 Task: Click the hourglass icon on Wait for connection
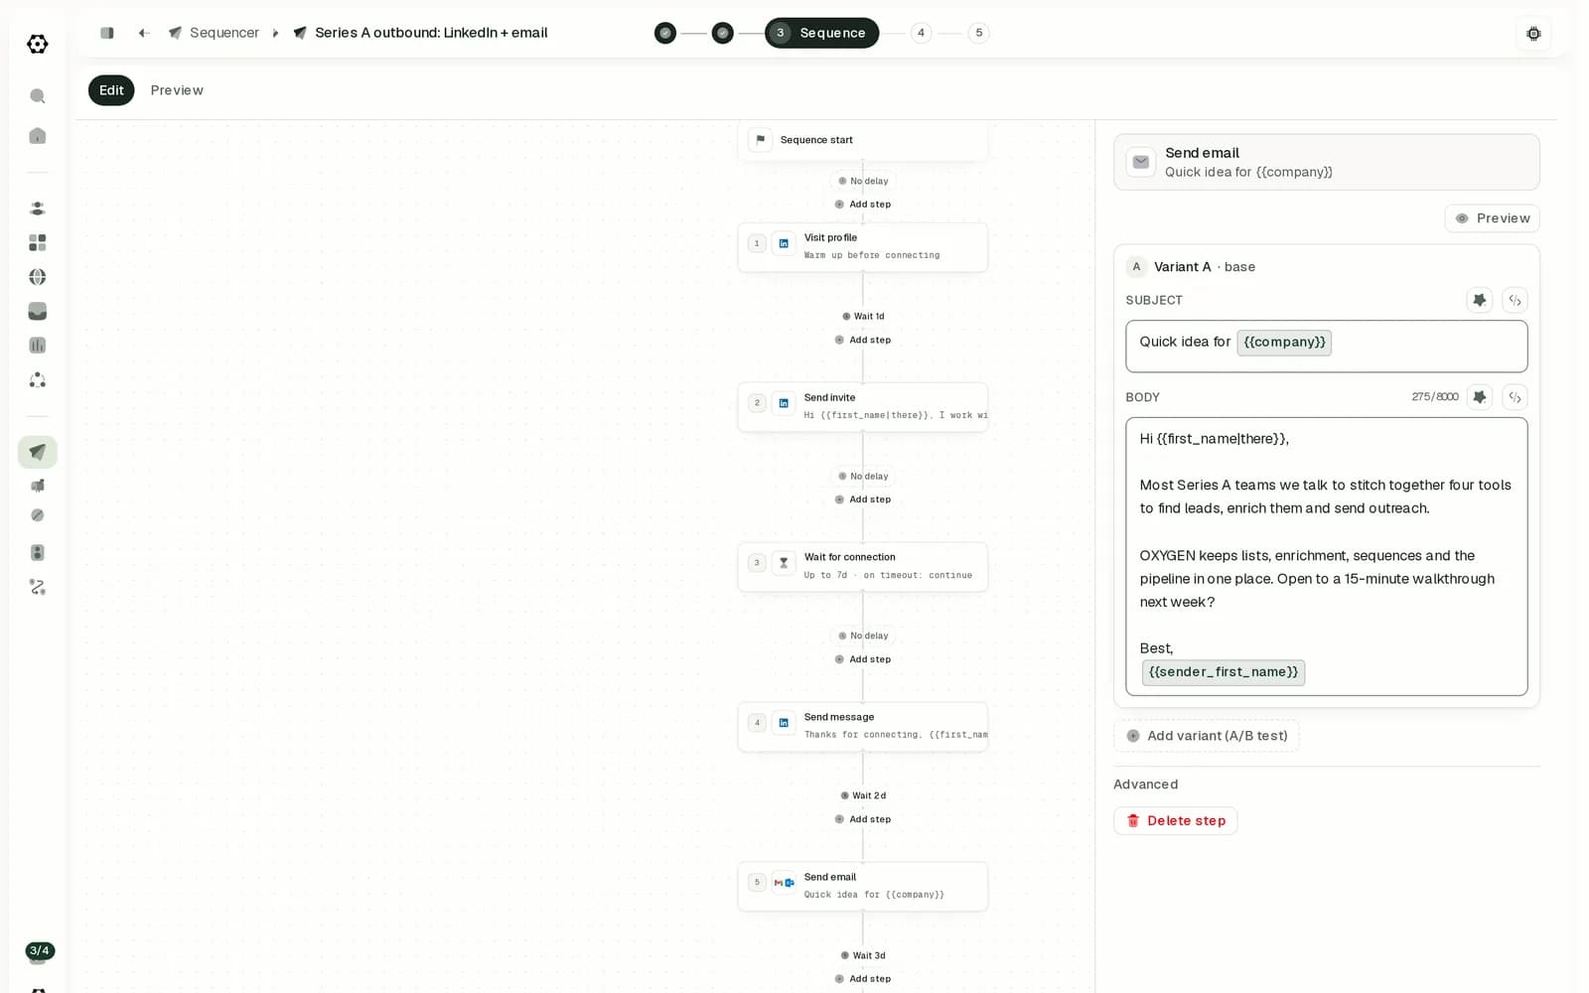pyautogui.click(x=784, y=563)
